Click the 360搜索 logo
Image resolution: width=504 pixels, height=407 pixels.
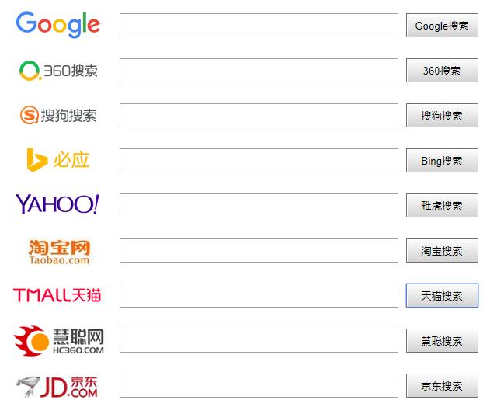(x=58, y=71)
